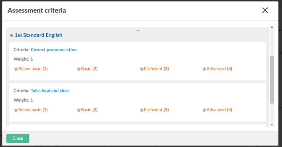Click the star icon beside Advanced for Talks loud and clear
The width and height of the screenshot is (282, 147).
204,110
